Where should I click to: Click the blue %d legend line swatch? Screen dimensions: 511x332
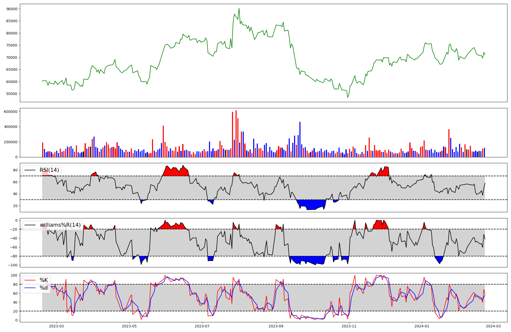pos(30,288)
